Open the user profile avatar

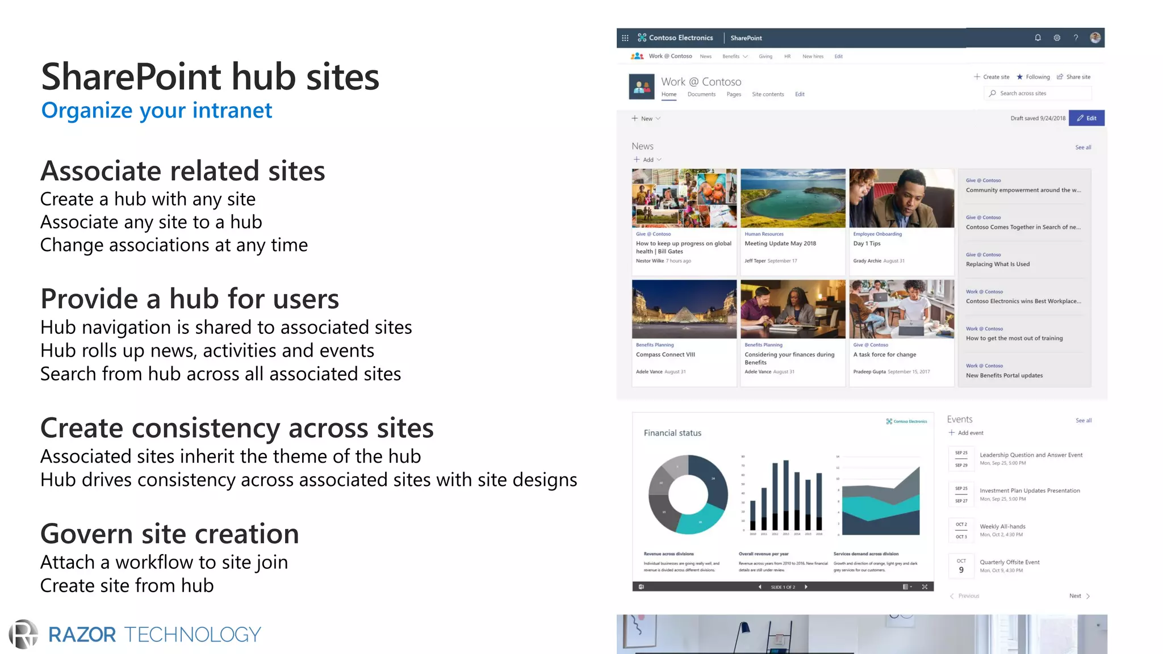coord(1095,38)
